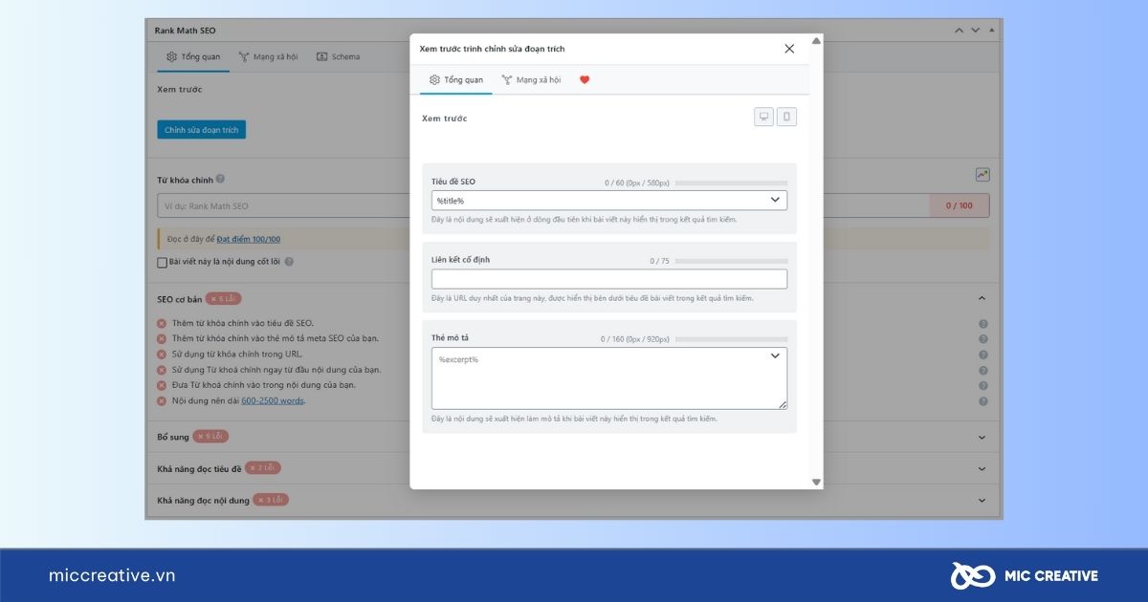Click 'Thêm từ khóa chính vào tiêu đề SEO.' text
The width and height of the screenshot is (1148, 602).
tap(243, 324)
